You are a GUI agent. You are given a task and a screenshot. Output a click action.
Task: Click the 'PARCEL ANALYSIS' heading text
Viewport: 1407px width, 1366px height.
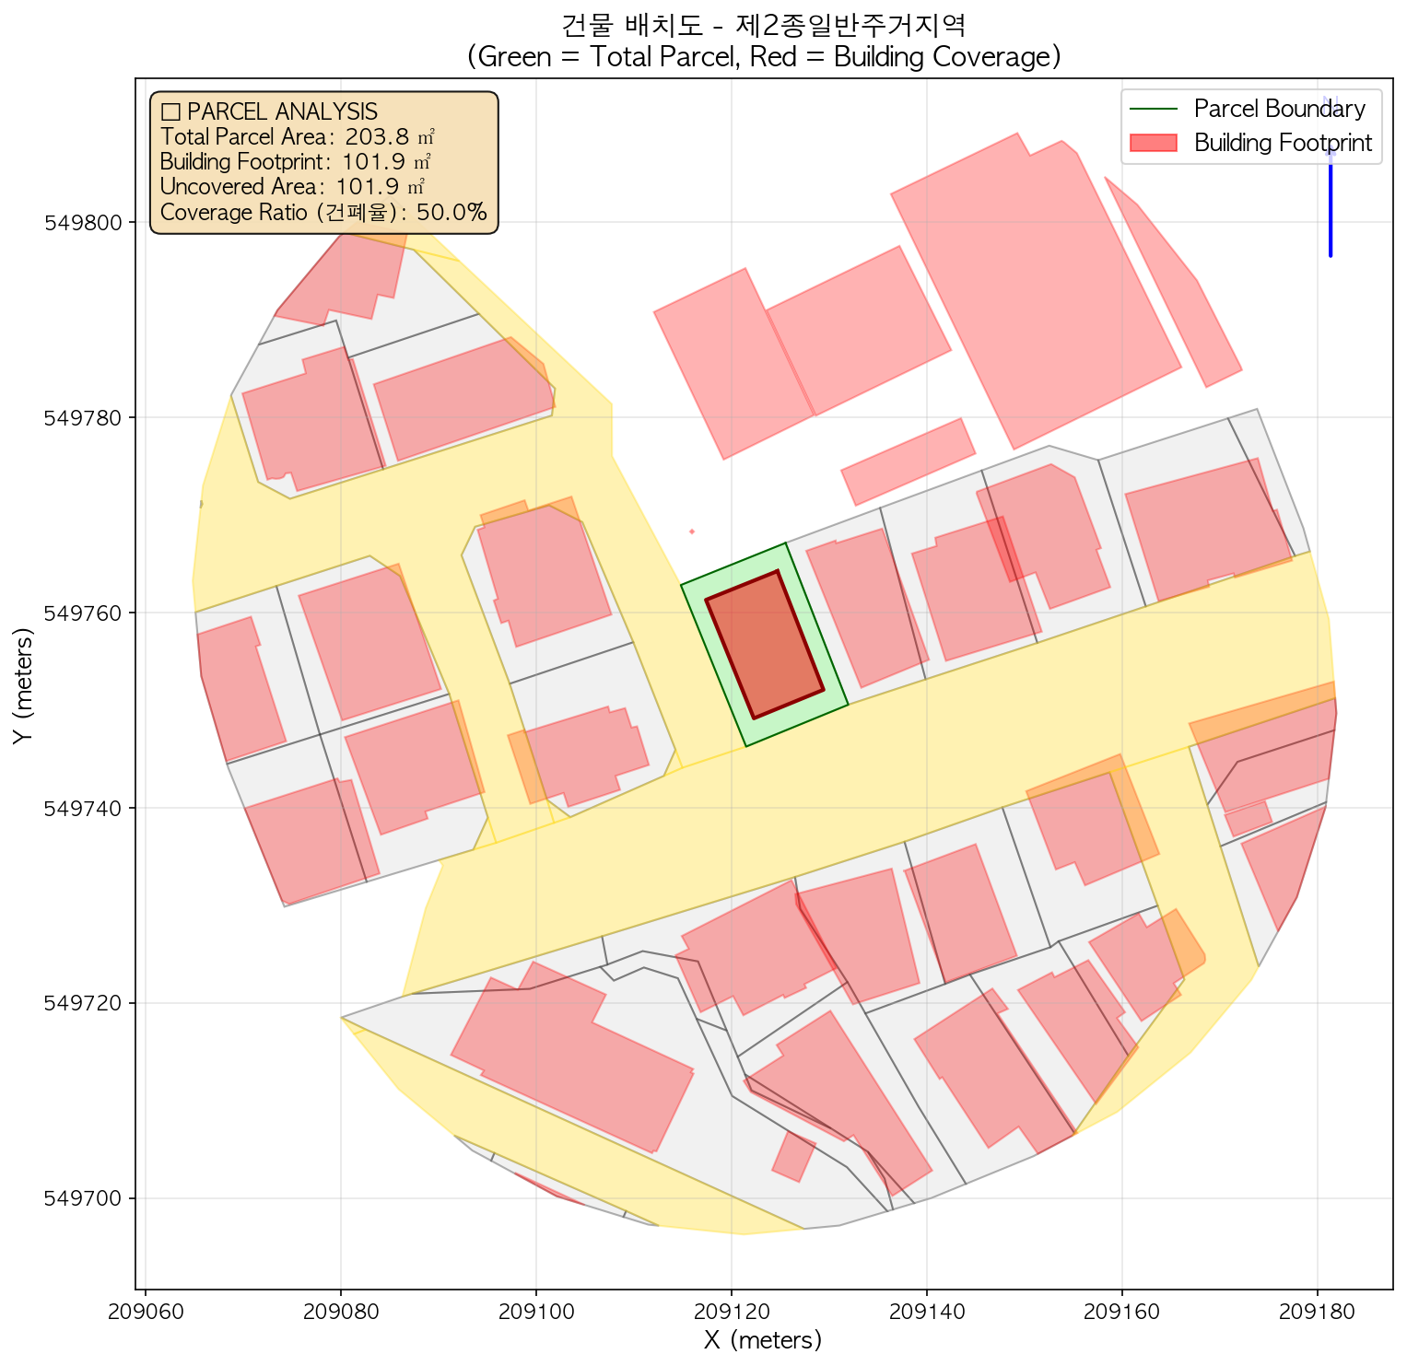[282, 112]
